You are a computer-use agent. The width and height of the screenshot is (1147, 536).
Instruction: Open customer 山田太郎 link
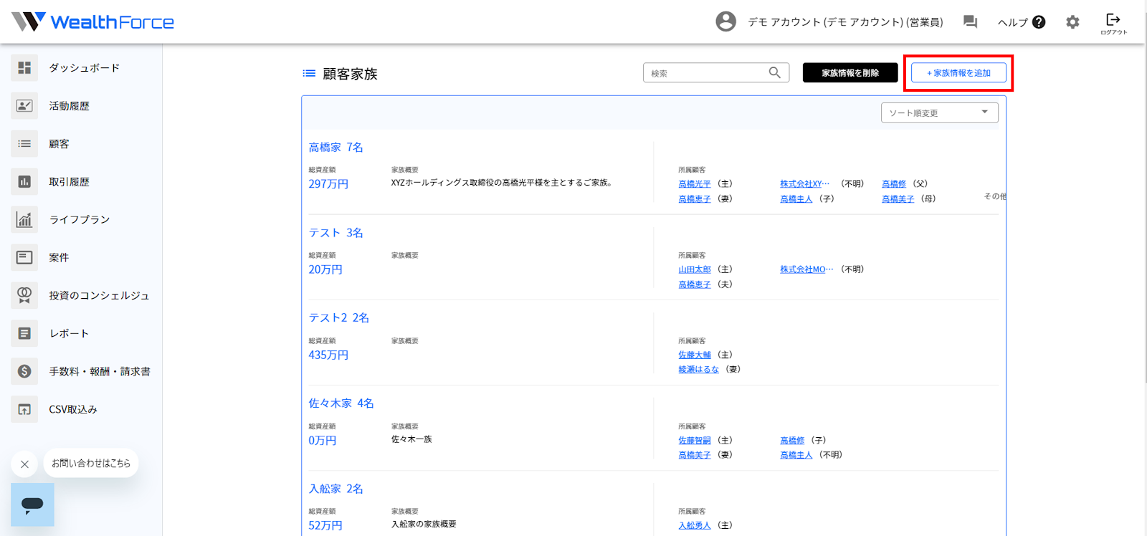point(695,269)
